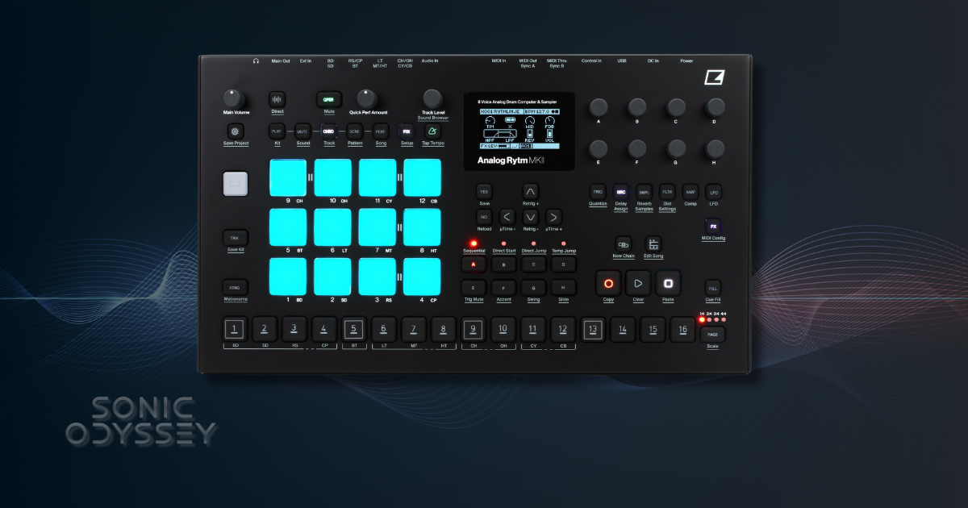
Task: Select bank C Direct Jump button
Action: 533,264
